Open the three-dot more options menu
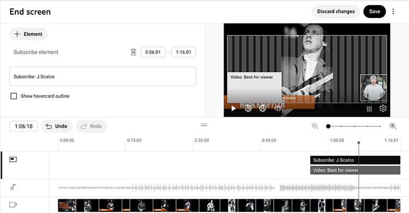The height and width of the screenshot is (213, 409). (393, 11)
